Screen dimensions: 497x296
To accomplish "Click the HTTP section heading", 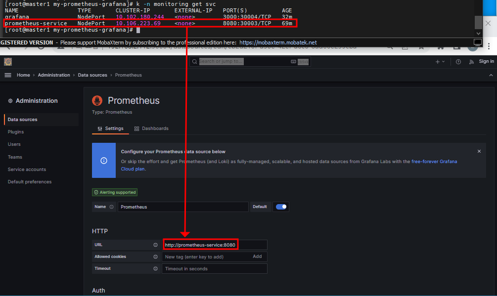I will click(x=100, y=231).
